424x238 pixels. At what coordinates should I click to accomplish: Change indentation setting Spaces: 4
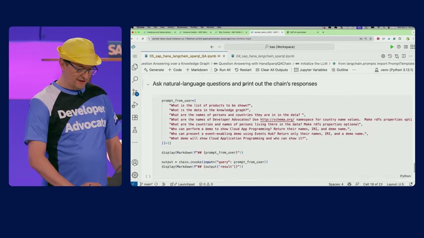(x=336, y=184)
